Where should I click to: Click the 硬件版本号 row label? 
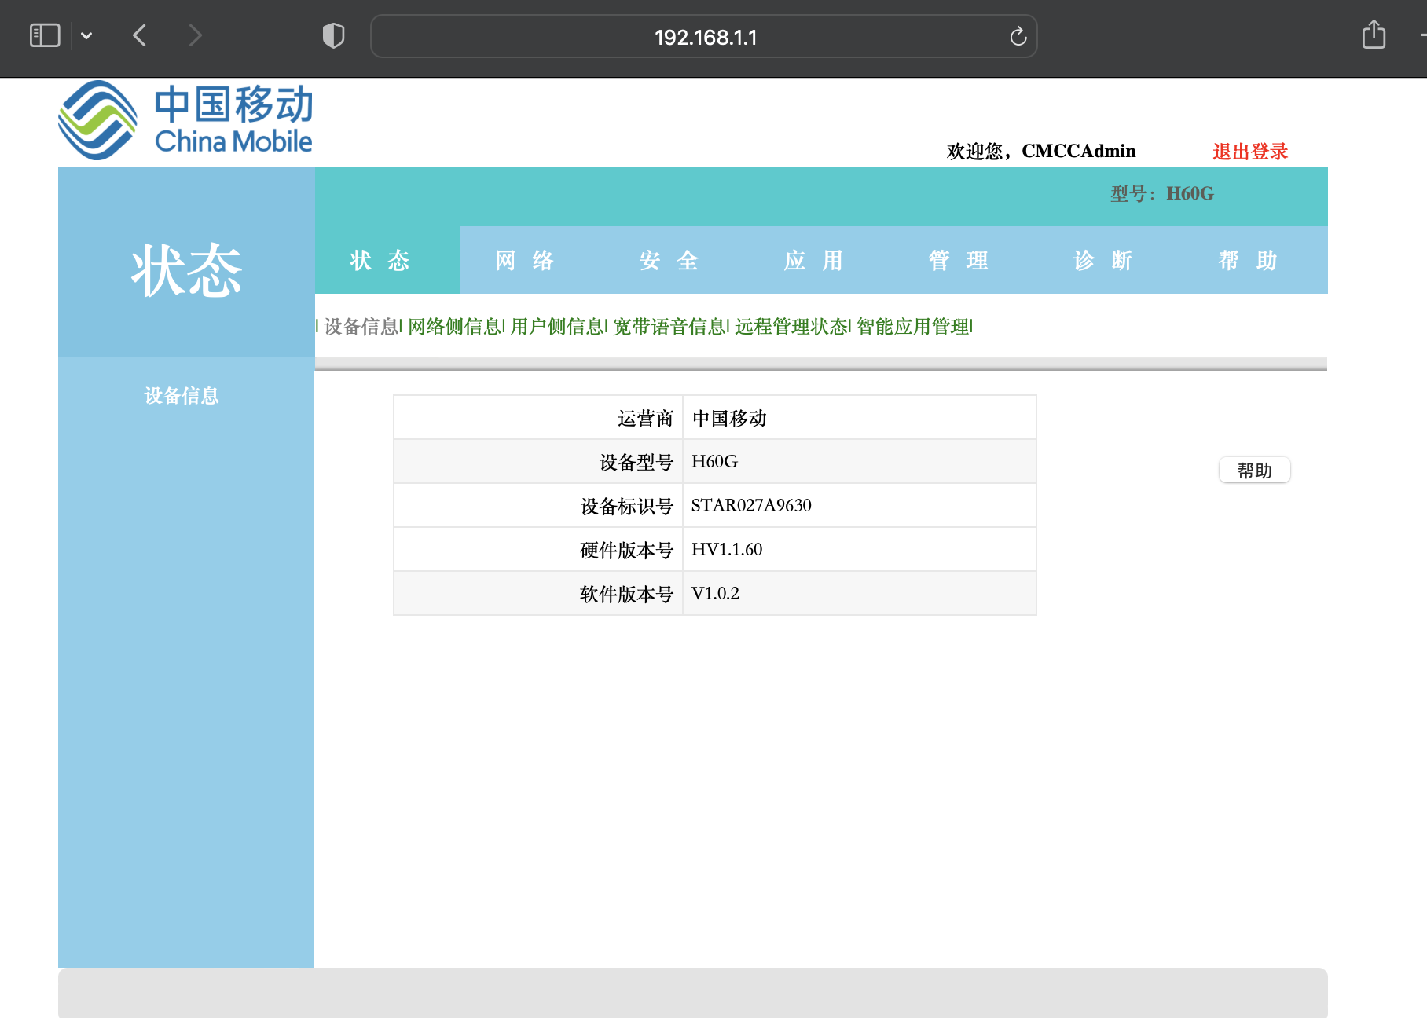coord(627,551)
